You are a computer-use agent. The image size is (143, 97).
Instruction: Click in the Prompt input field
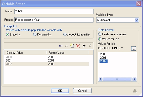(54, 20)
